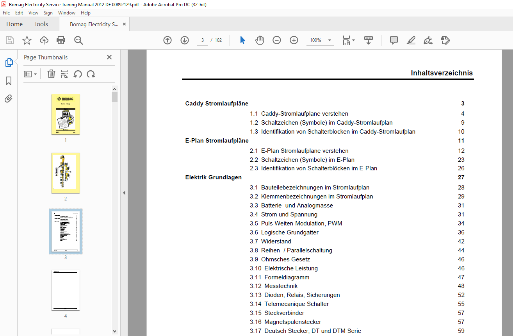Open the sign document pen tool

click(428, 40)
